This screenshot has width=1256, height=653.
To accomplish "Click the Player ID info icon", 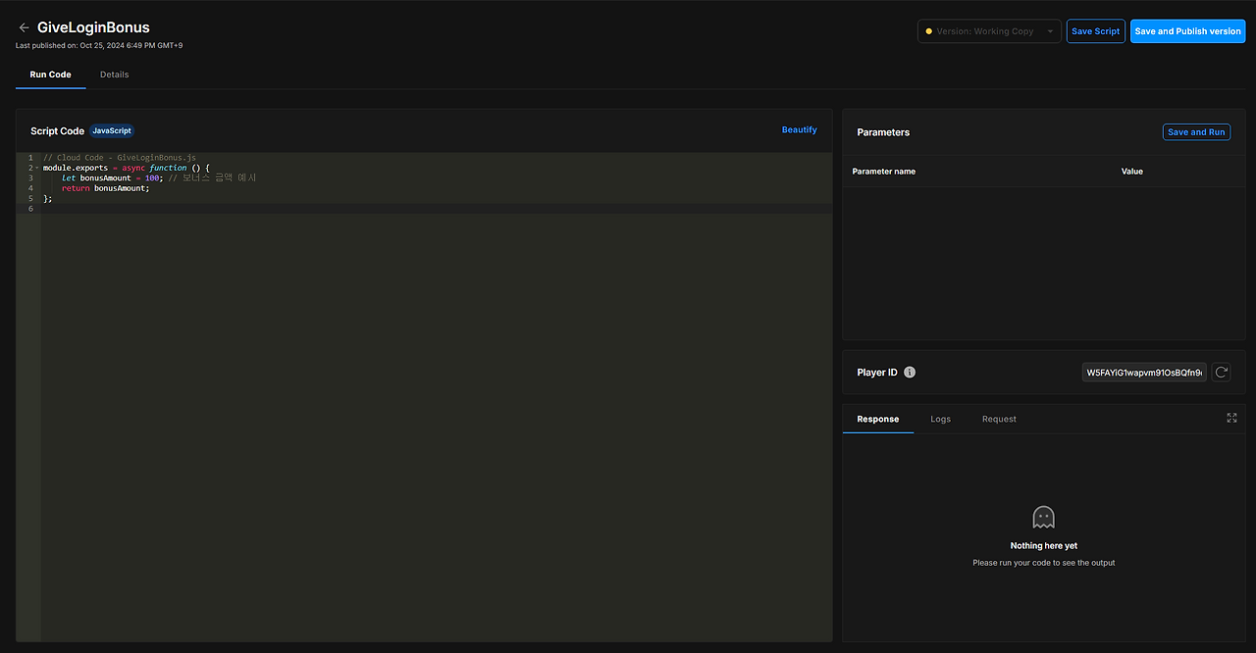I will click(909, 372).
